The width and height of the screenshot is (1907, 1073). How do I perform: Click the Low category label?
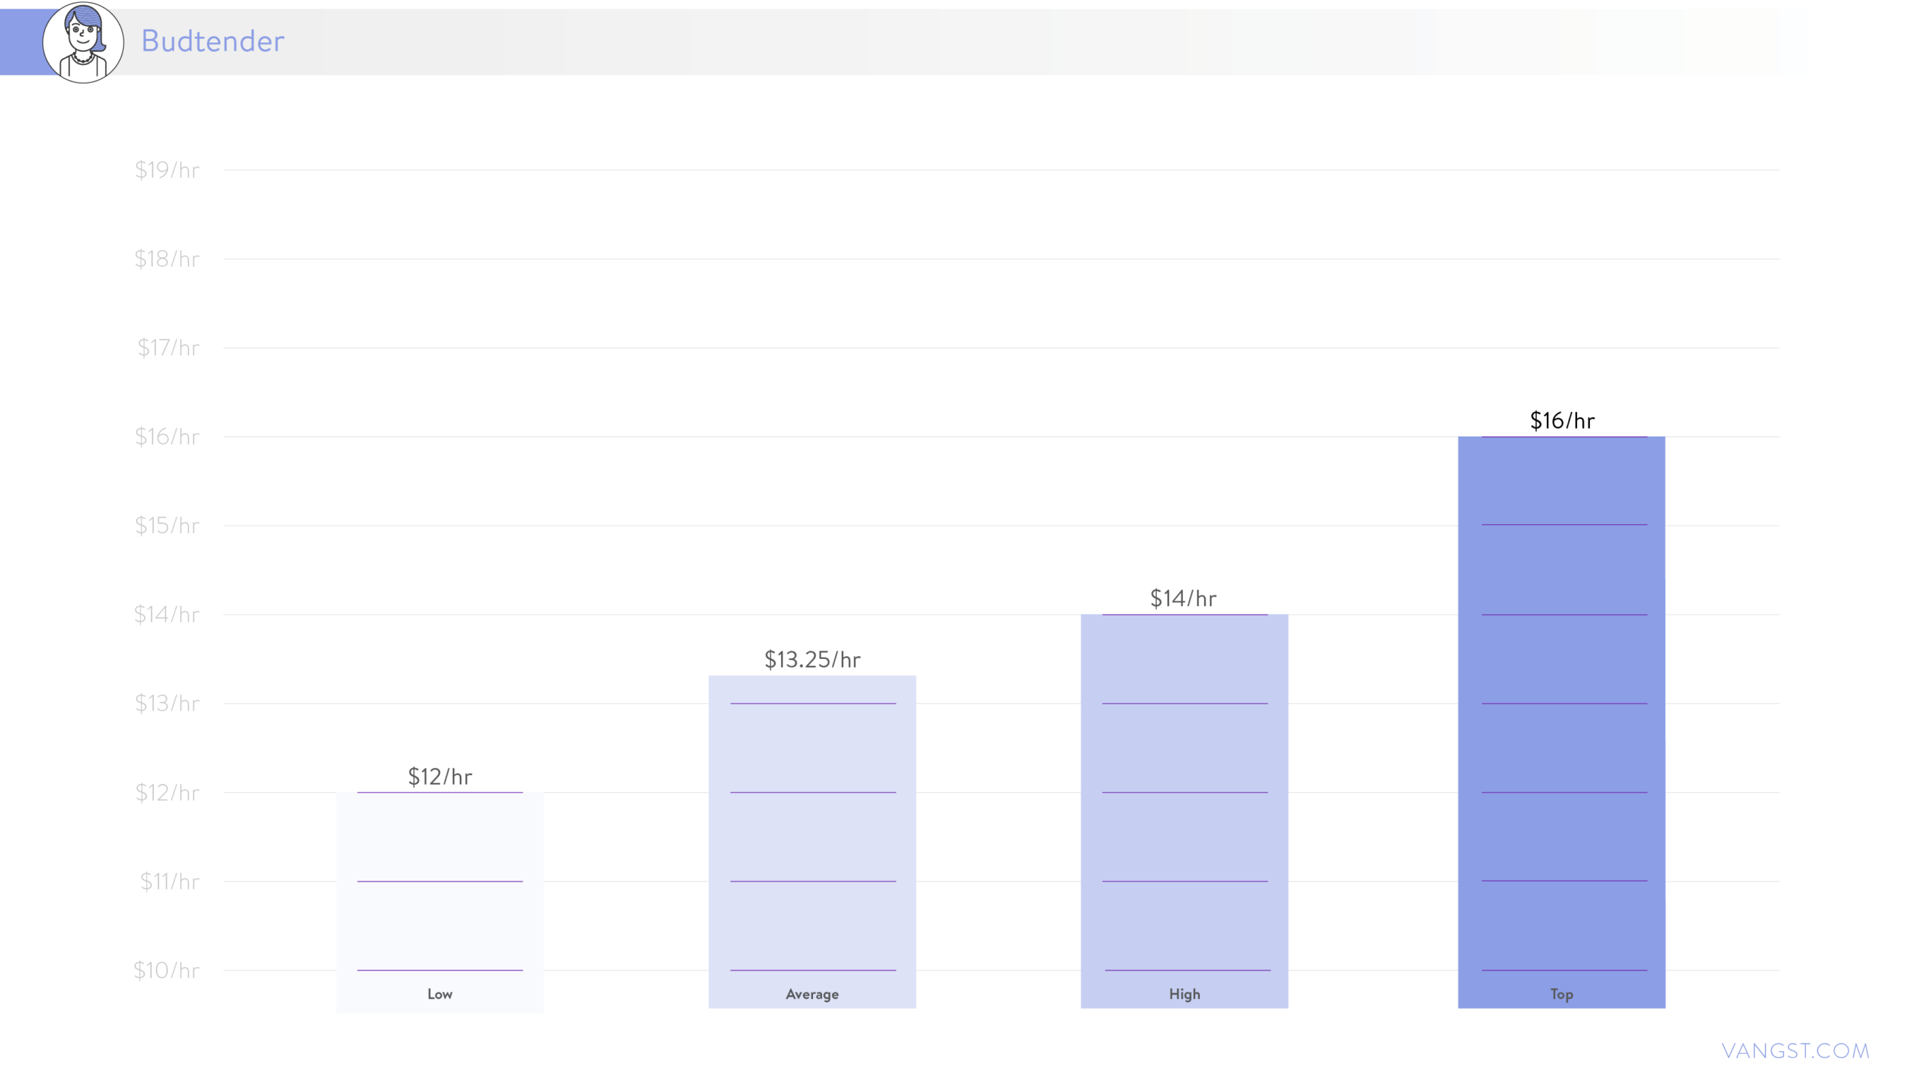pos(440,994)
